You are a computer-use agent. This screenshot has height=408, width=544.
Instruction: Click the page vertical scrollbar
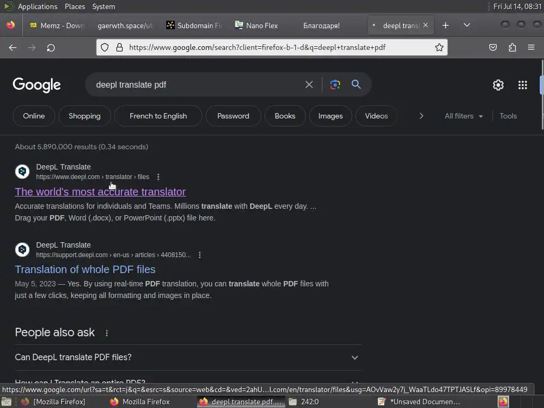coord(541,95)
